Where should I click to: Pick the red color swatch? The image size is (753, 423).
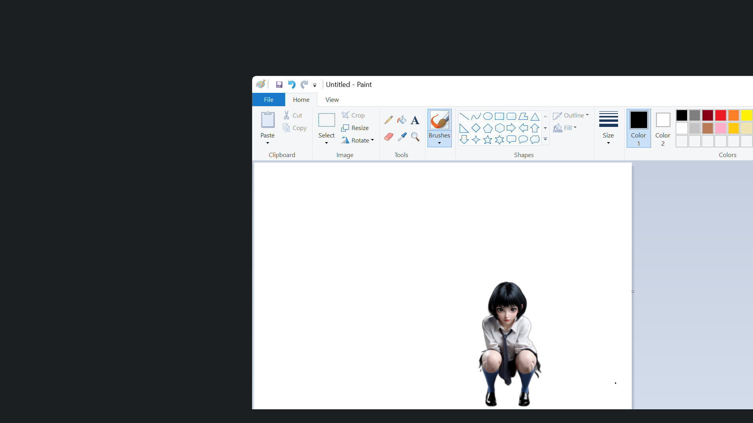pos(720,115)
